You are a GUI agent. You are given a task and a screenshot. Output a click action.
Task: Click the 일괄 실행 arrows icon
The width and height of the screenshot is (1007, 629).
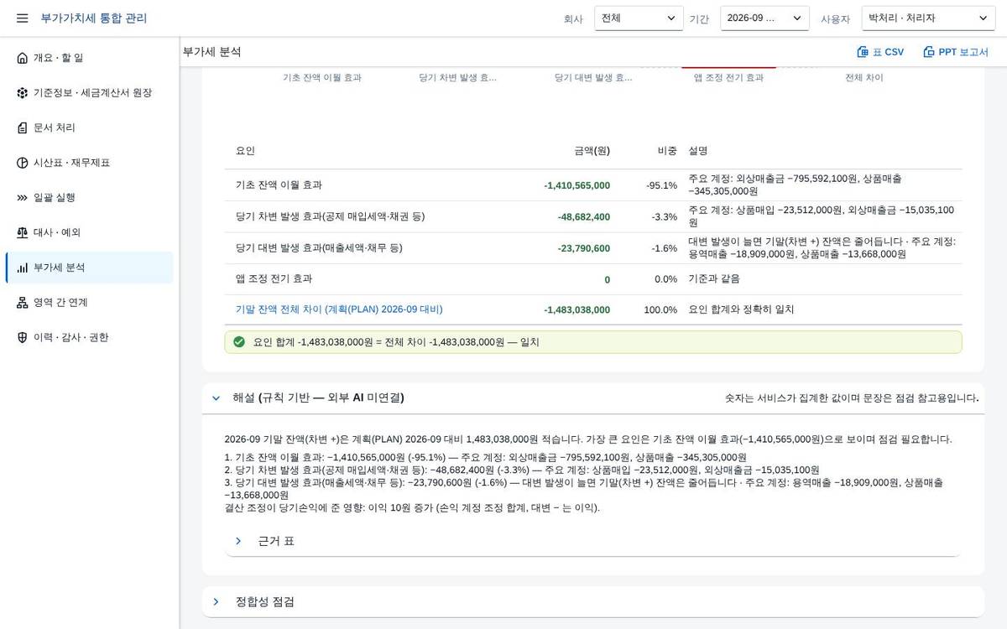(x=23, y=198)
